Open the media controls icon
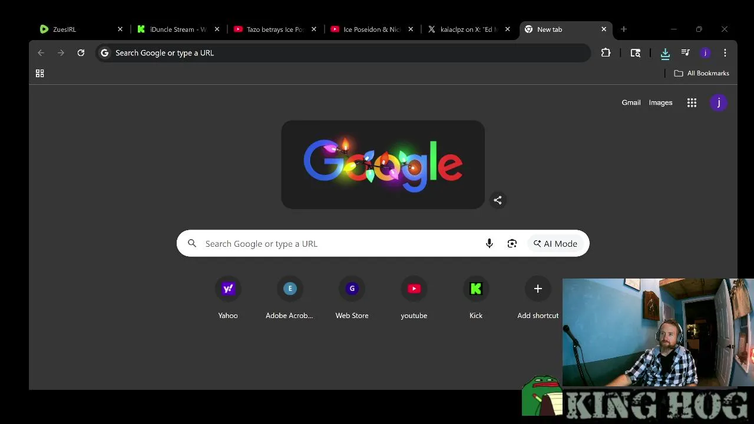This screenshot has width=754, height=424. point(685,53)
